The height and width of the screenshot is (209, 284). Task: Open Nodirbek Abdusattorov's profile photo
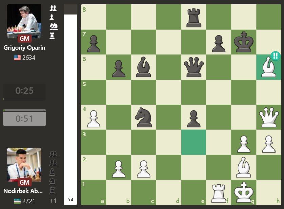click(24, 165)
